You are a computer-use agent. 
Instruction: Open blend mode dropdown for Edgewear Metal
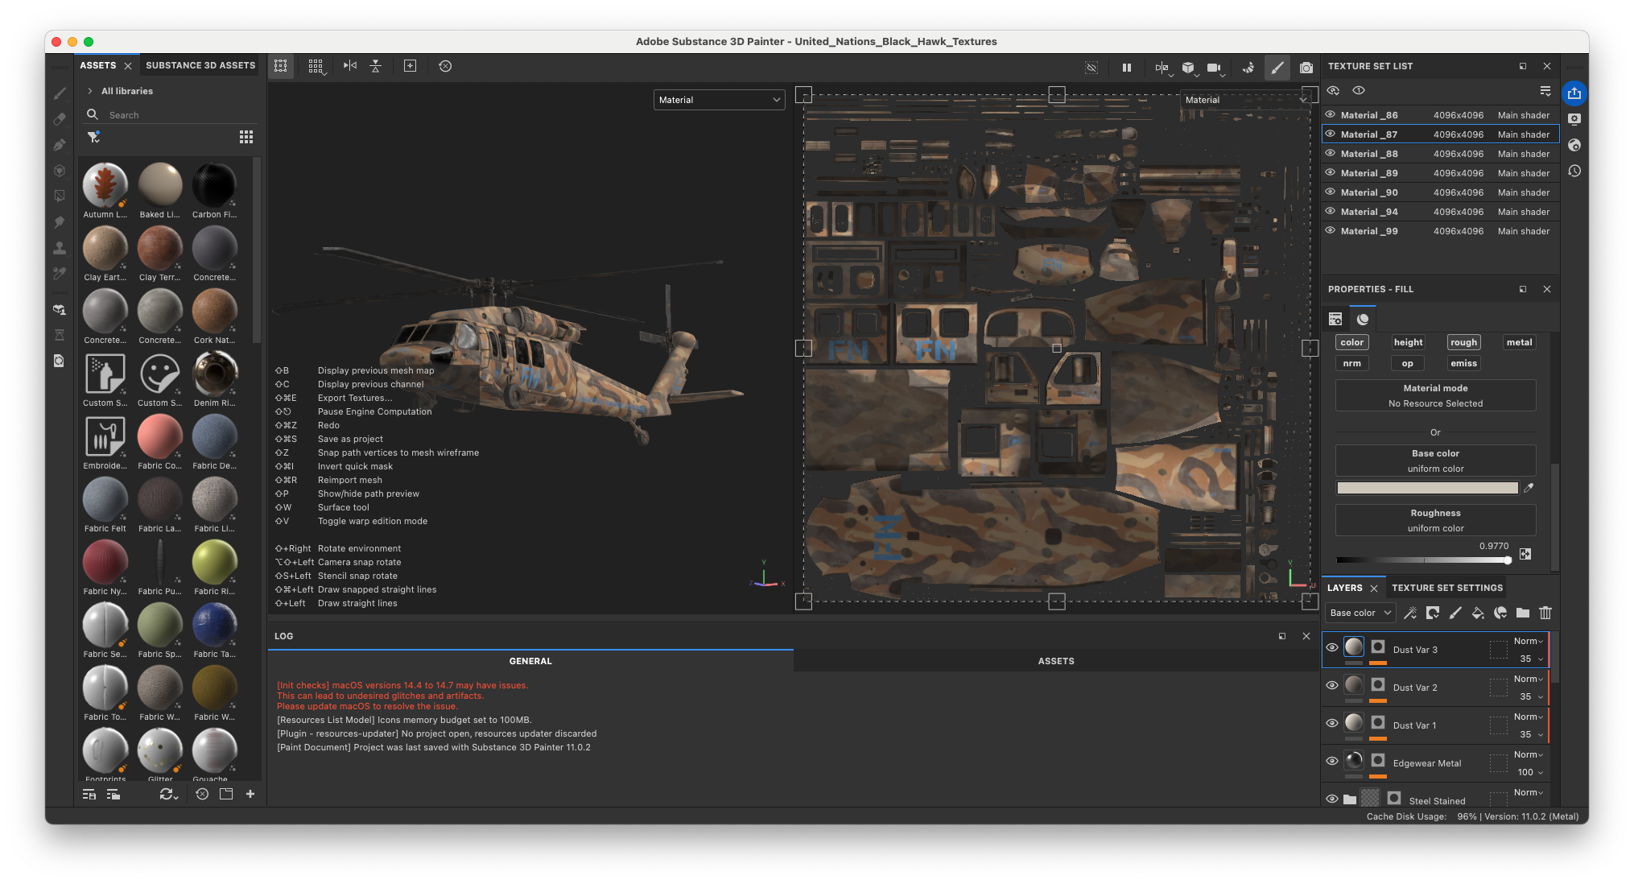(1528, 754)
